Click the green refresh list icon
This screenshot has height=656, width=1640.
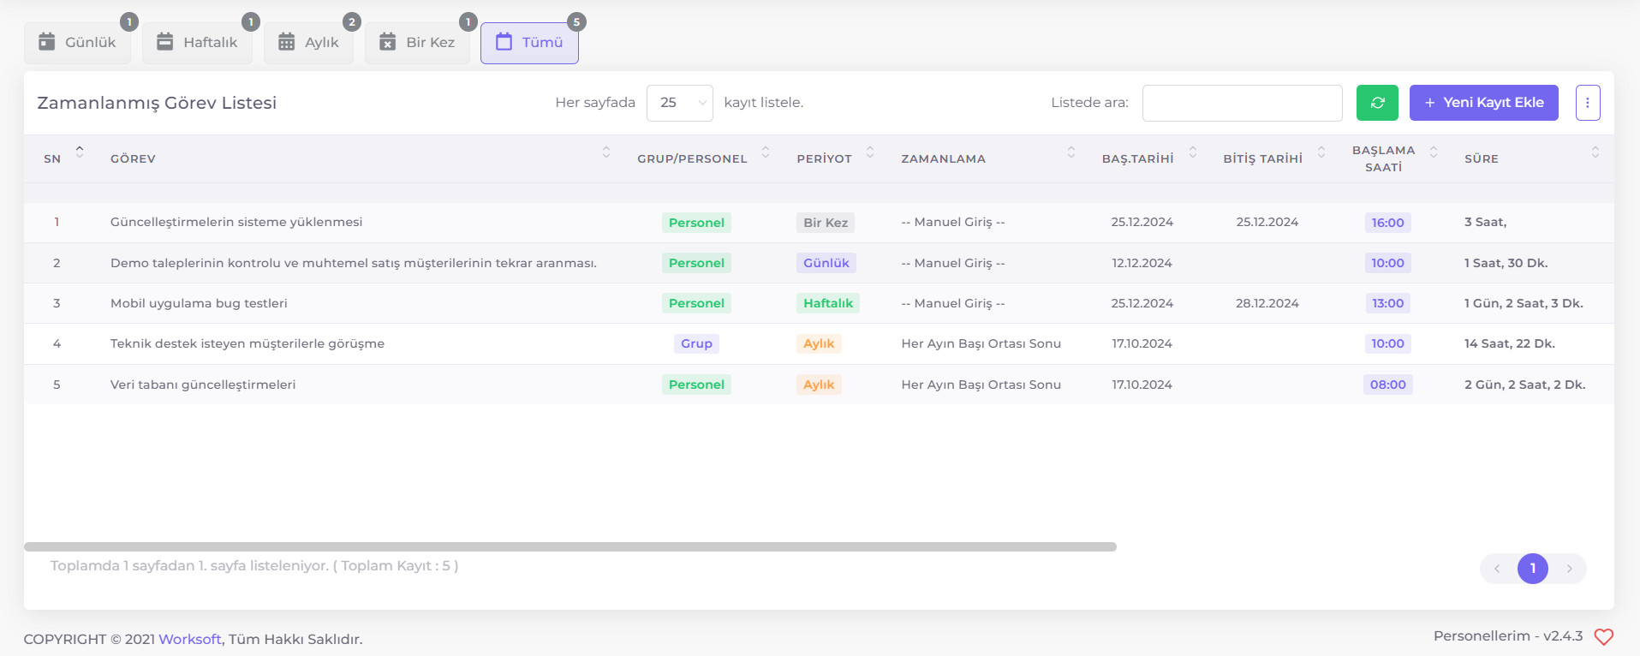[x=1377, y=103]
